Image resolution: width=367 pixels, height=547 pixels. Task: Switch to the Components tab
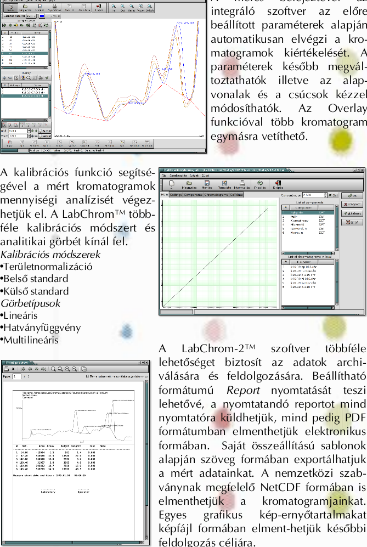tap(193, 195)
